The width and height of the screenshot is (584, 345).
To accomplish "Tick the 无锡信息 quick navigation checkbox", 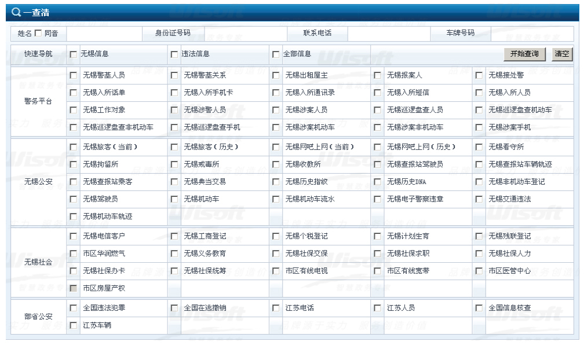I will 73,54.
